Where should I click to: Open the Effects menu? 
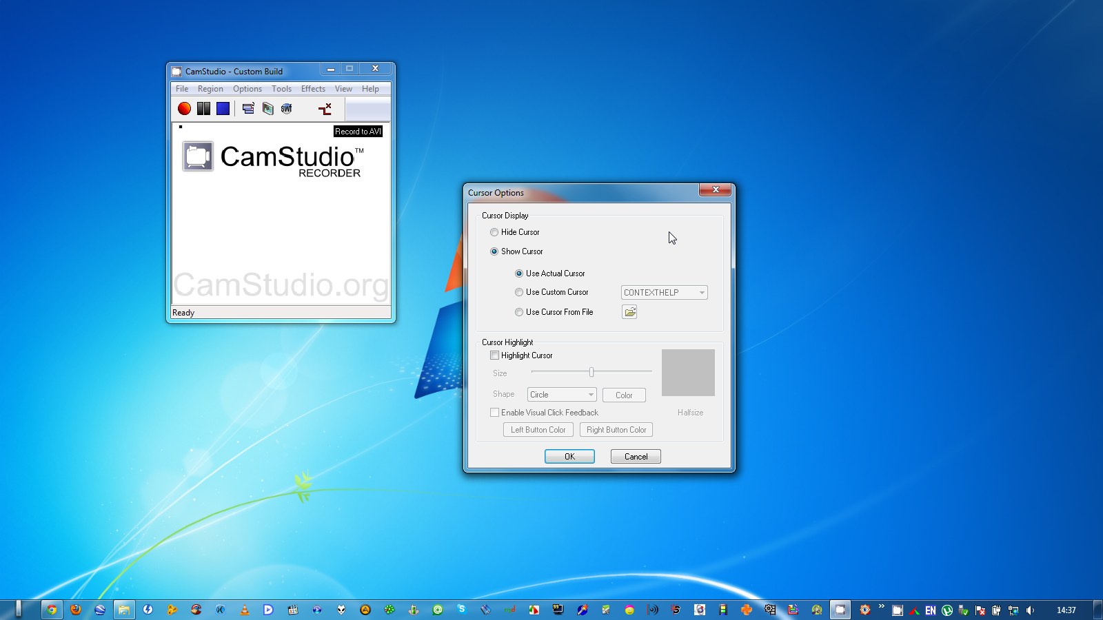point(313,89)
